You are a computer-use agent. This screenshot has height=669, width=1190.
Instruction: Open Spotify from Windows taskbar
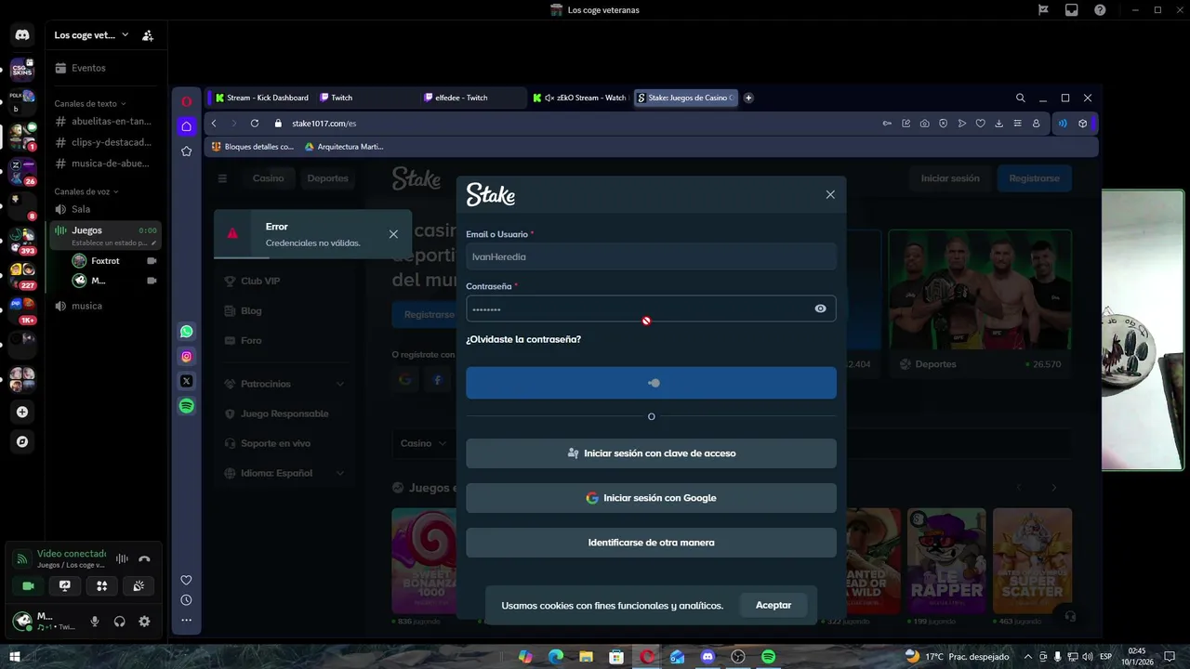click(769, 657)
